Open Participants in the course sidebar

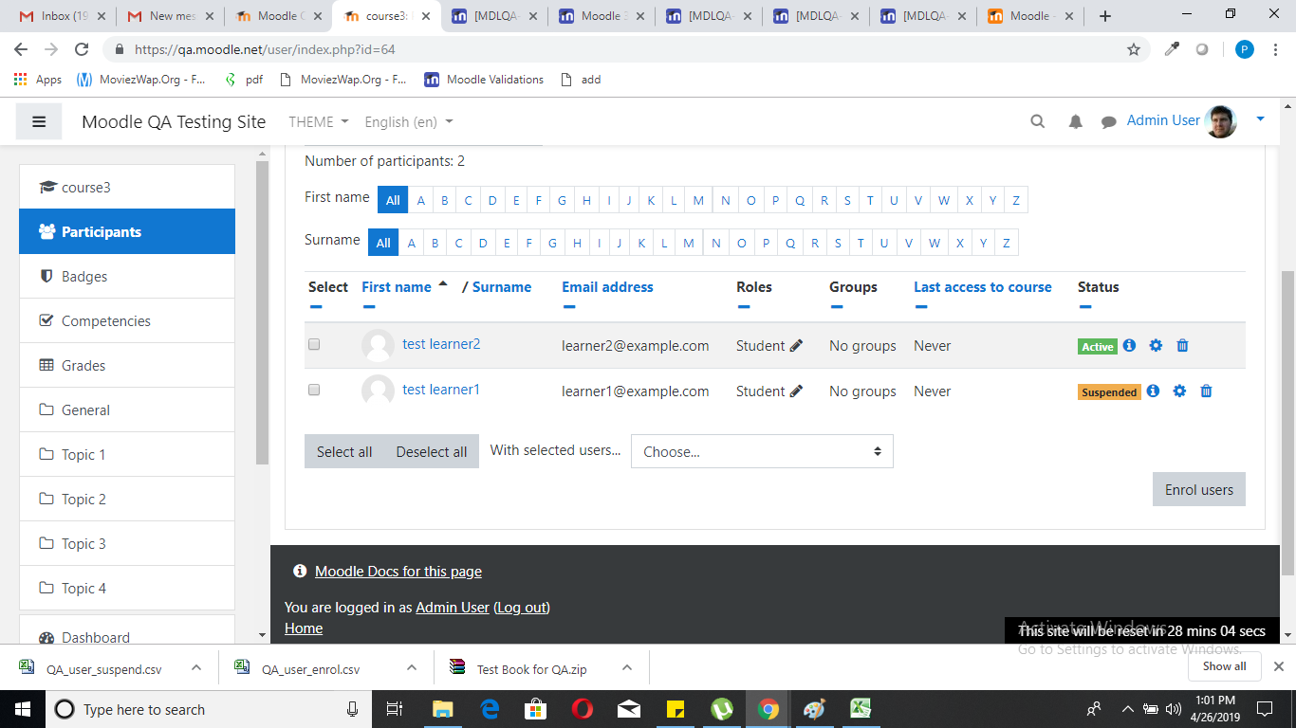pyautogui.click(x=127, y=231)
